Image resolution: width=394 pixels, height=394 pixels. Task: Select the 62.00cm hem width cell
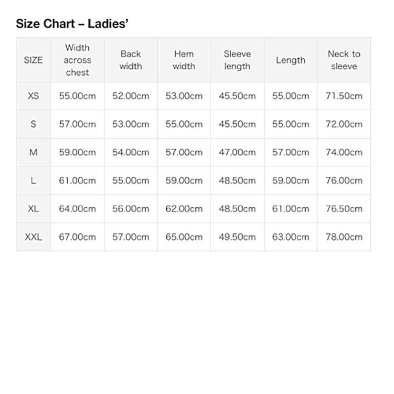184,208
